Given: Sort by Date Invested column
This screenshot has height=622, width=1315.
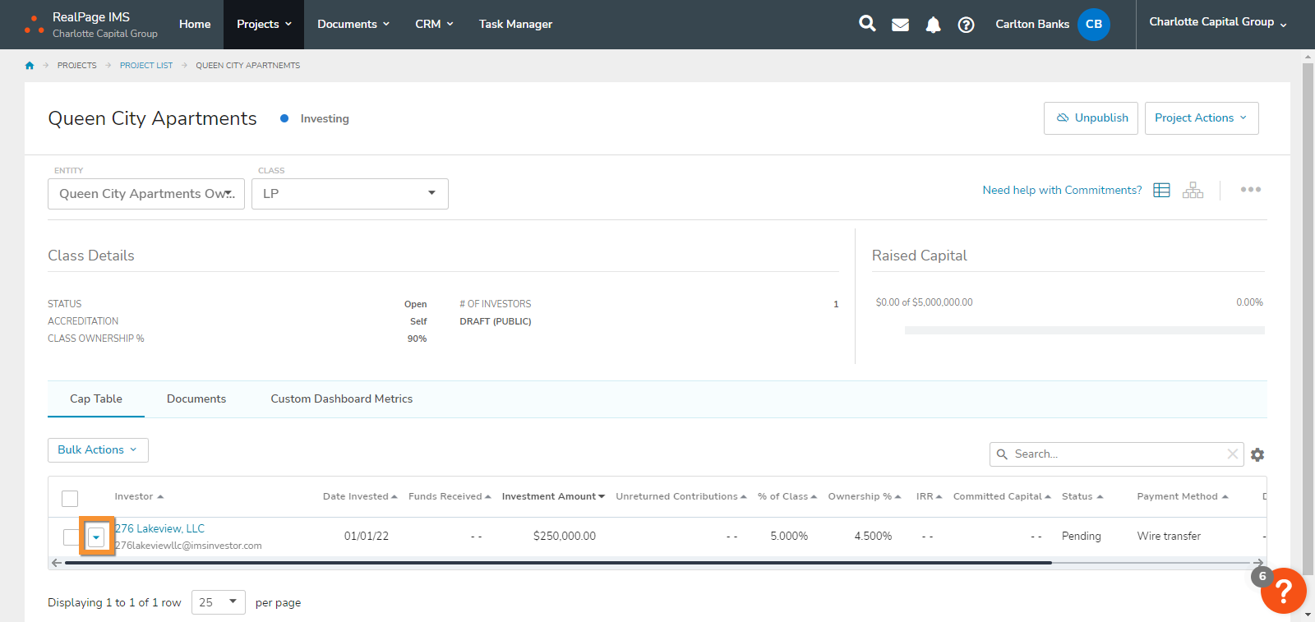Looking at the screenshot, I should (360, 497).
